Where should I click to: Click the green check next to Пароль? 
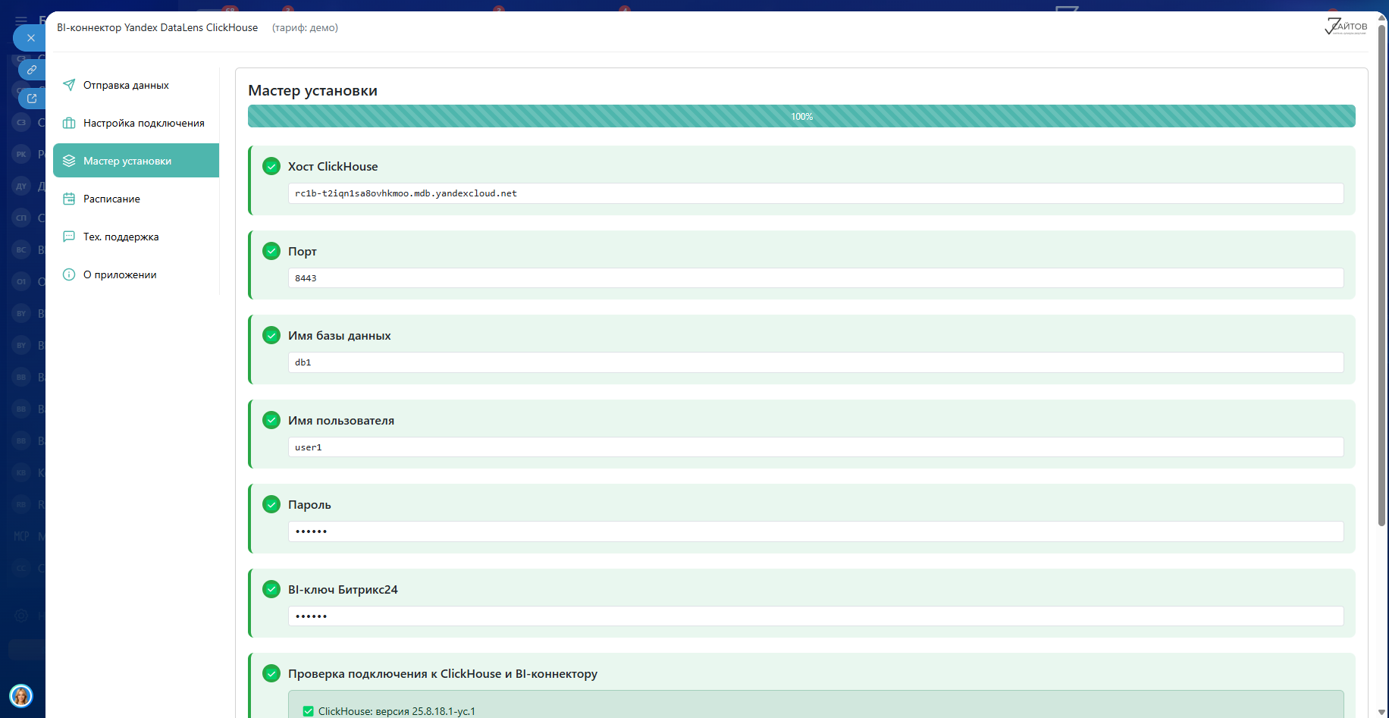click(x=271, y=504)
